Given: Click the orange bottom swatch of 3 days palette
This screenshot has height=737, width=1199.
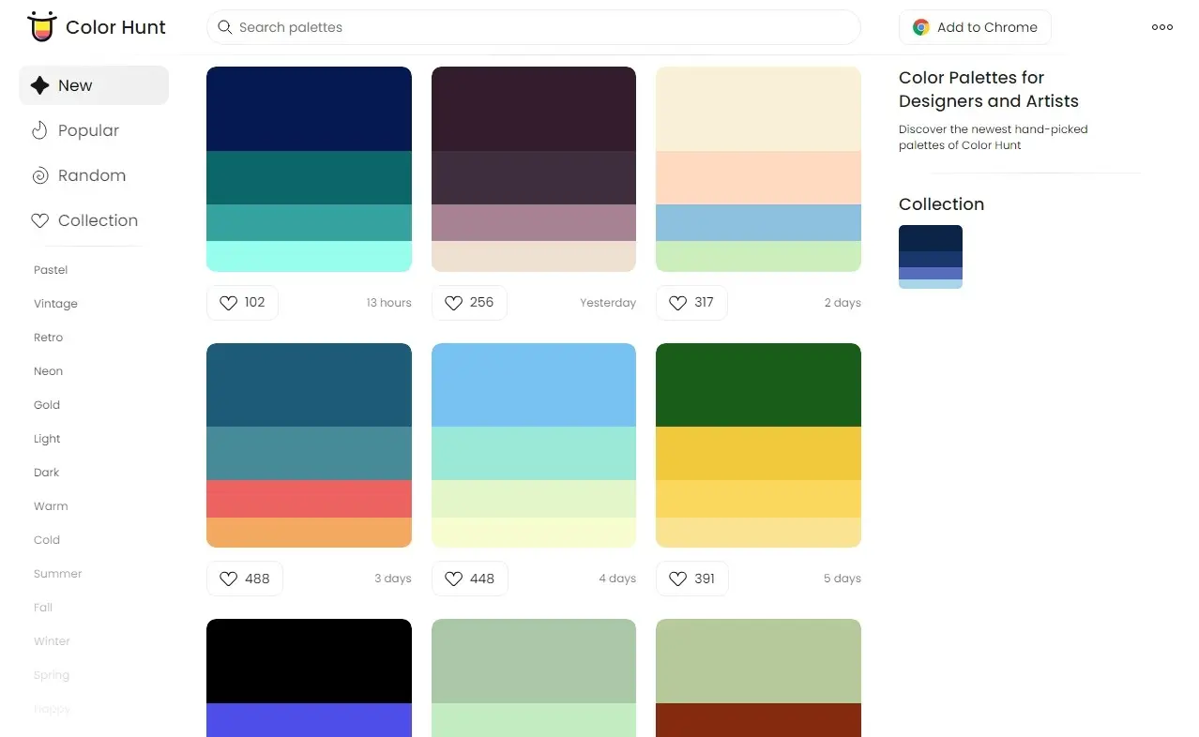Looking at the screenshot, I should click(x=309, y=533).
